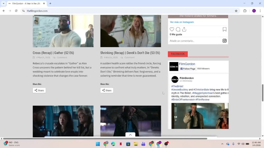Click 'Ver más en Instagram' link
264x148 pixels.
point(182,22)
